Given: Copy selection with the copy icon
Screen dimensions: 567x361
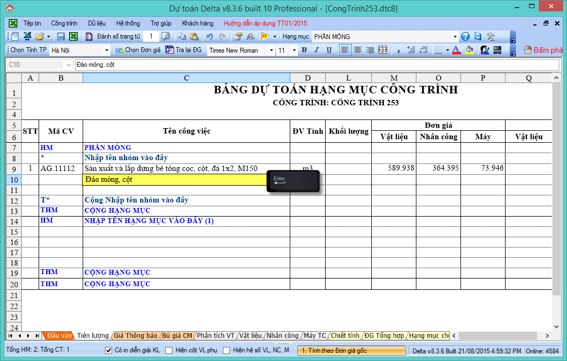Looking at the screenshot, I should point(182,36).
